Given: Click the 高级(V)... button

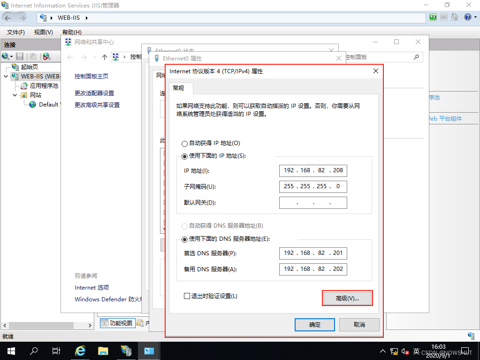Looking at the screenshot, I should point(347,298).
